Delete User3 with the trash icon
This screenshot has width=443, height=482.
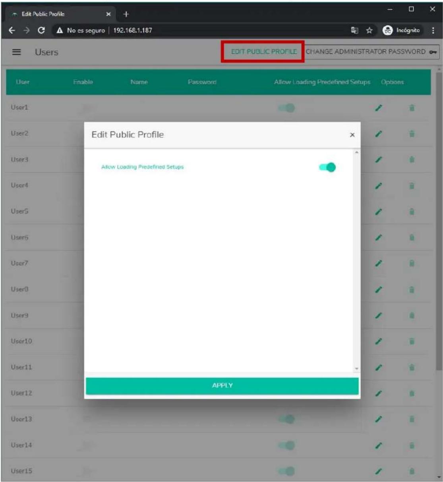[412, 160]
